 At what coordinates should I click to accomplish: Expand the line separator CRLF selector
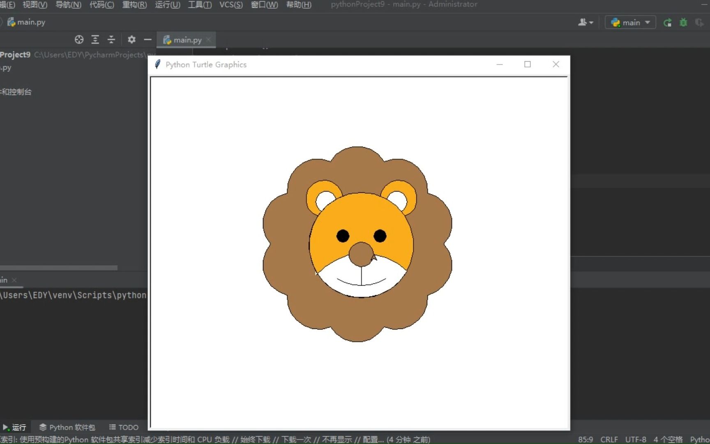tap(609, 439)
